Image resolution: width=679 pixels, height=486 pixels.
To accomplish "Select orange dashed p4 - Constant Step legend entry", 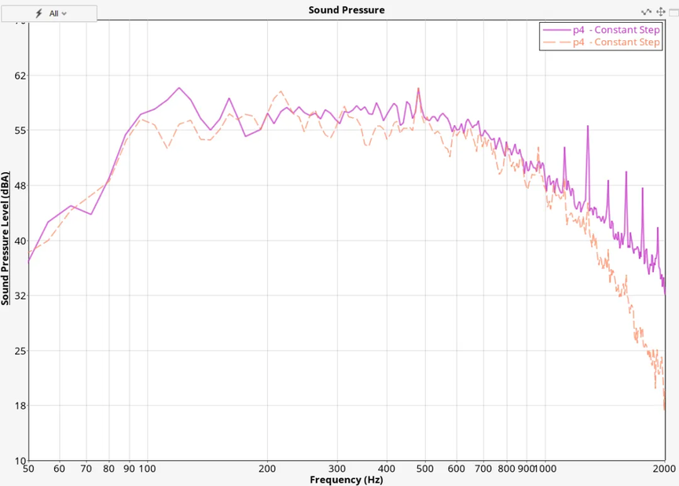I will (601, 42).
